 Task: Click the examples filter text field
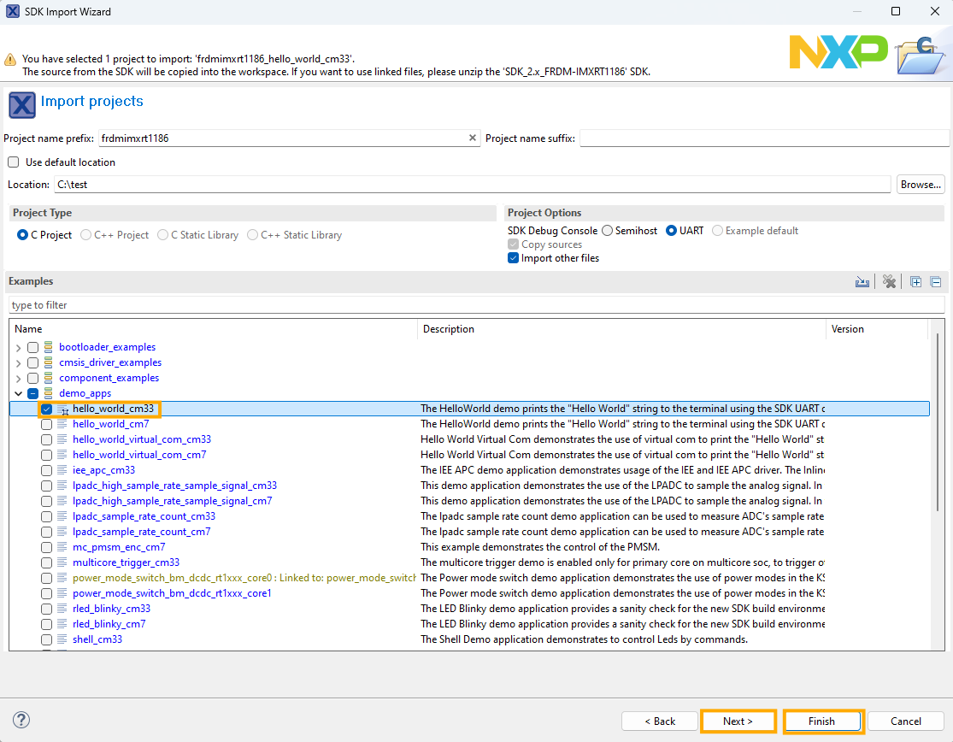476,305
